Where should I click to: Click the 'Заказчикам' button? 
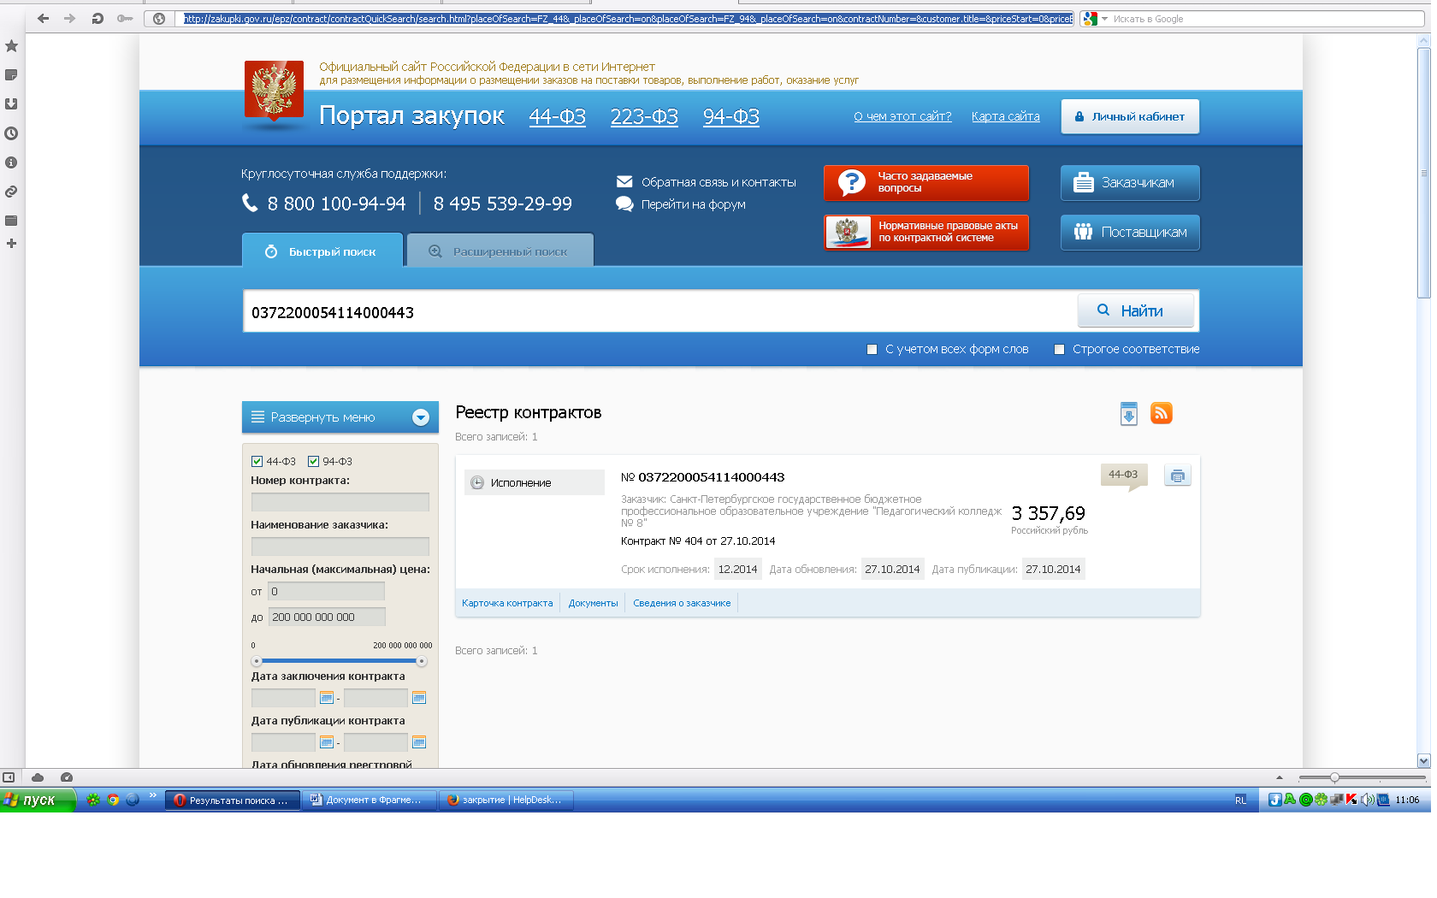pyautogui.click(x=1130, y=183)
